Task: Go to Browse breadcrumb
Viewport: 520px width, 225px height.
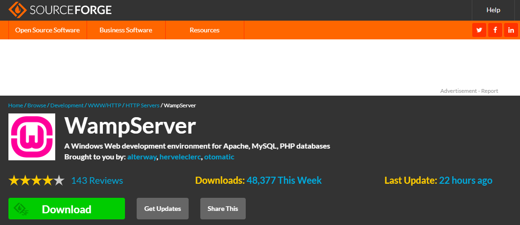Action: tap(37, 105)
